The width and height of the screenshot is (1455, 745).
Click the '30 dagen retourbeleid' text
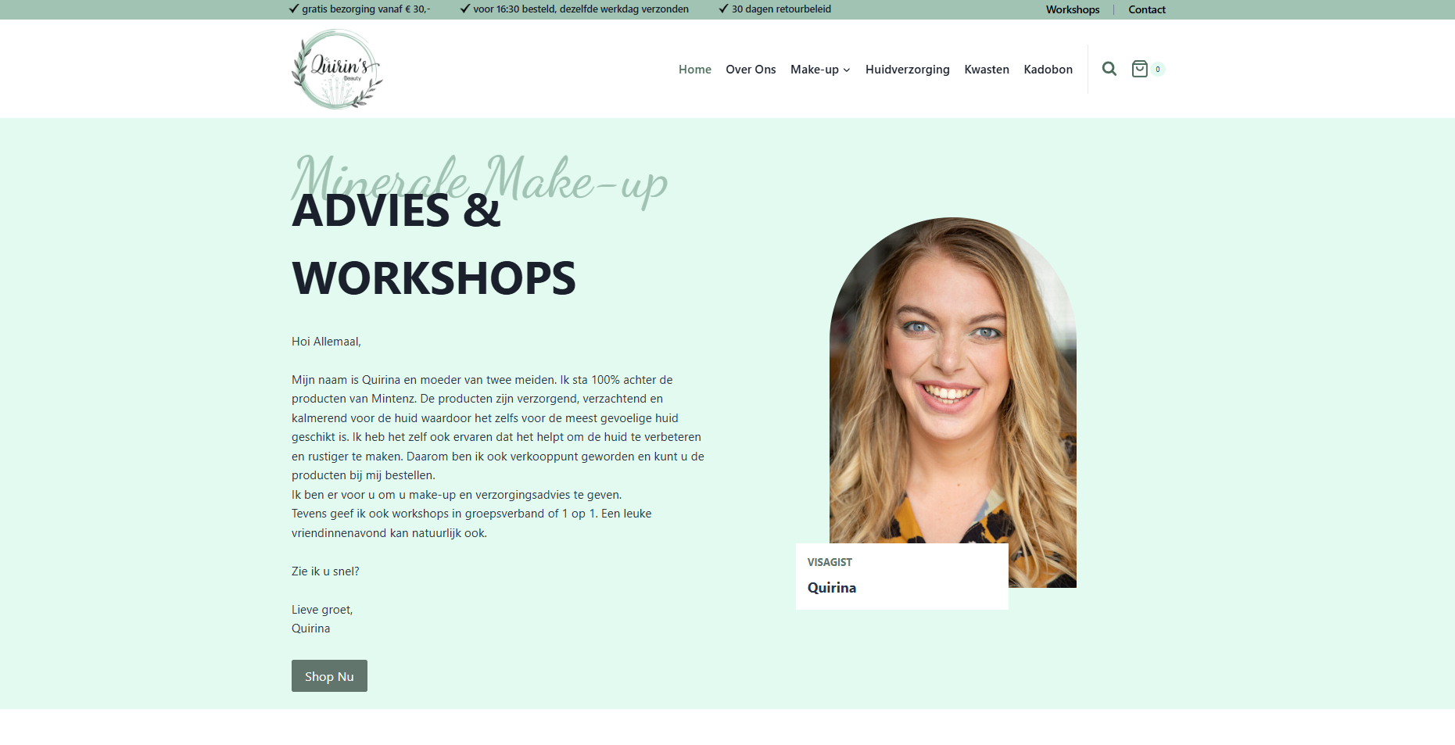[781, 9]
